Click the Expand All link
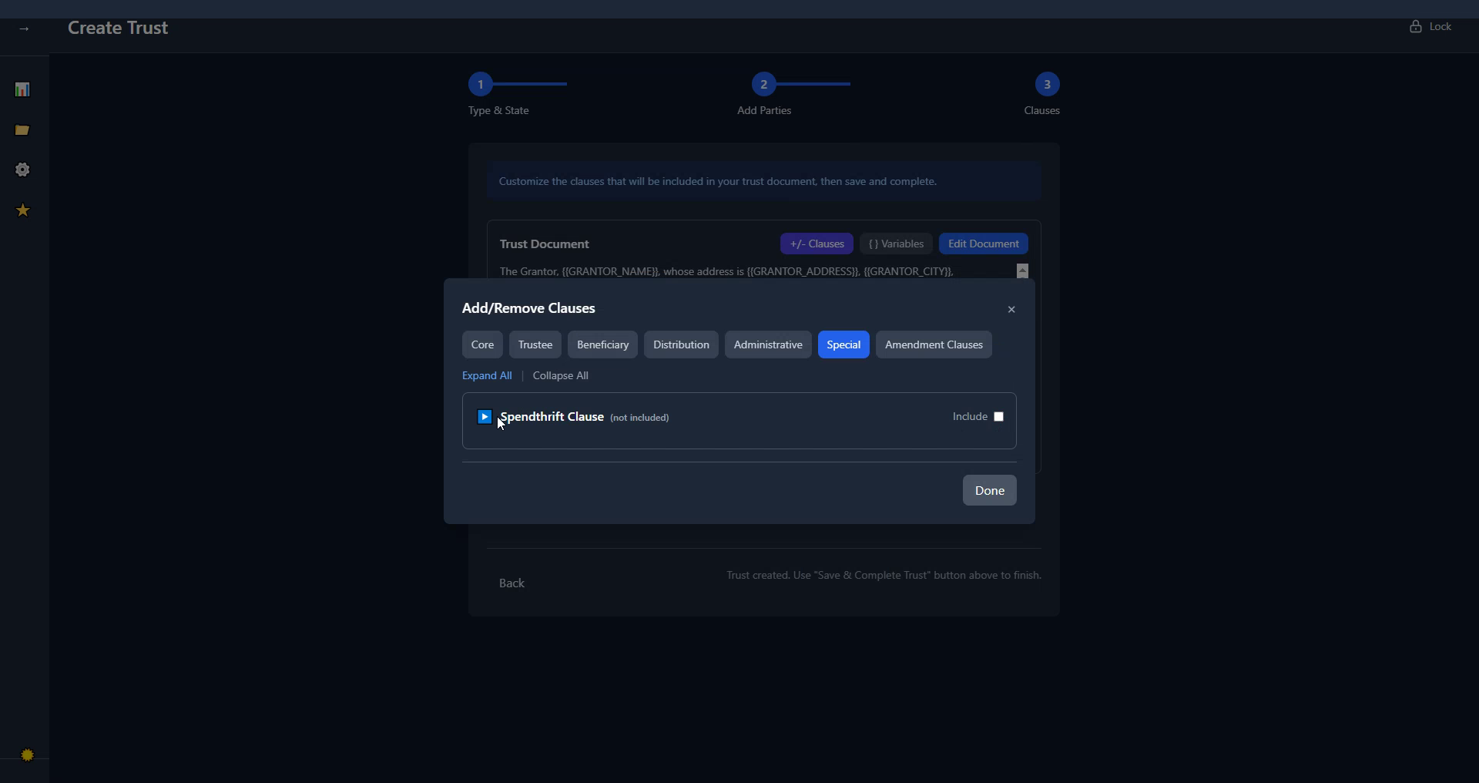This screenshot has width=1479, height=783. (x=487, y=375)
